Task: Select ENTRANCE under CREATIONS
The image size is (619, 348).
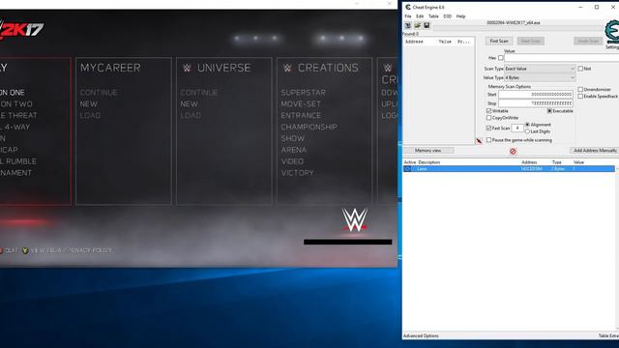Action: (301, 116)
